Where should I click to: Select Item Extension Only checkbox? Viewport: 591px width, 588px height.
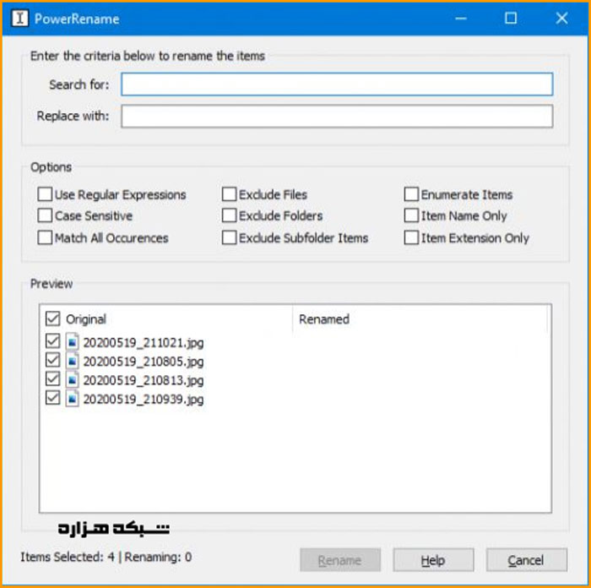(x=411, y=237)
